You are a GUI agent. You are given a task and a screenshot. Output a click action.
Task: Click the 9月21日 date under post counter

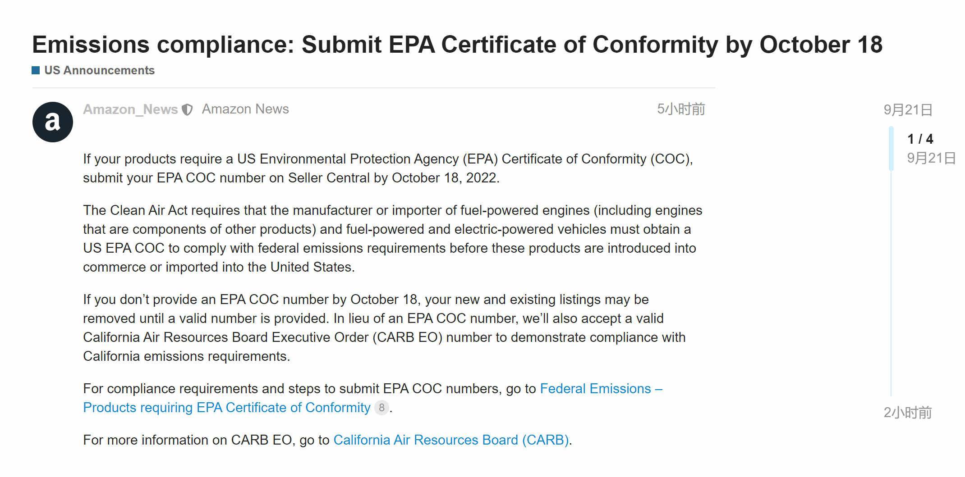pyautogui.click(x=931, y=158)
